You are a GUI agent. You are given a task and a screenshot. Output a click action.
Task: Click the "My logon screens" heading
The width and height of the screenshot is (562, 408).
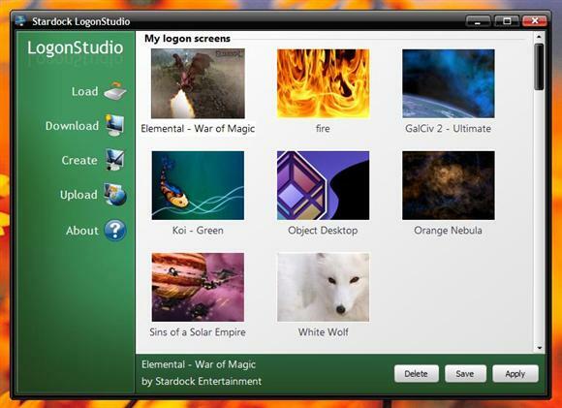[x=187, y=39]
